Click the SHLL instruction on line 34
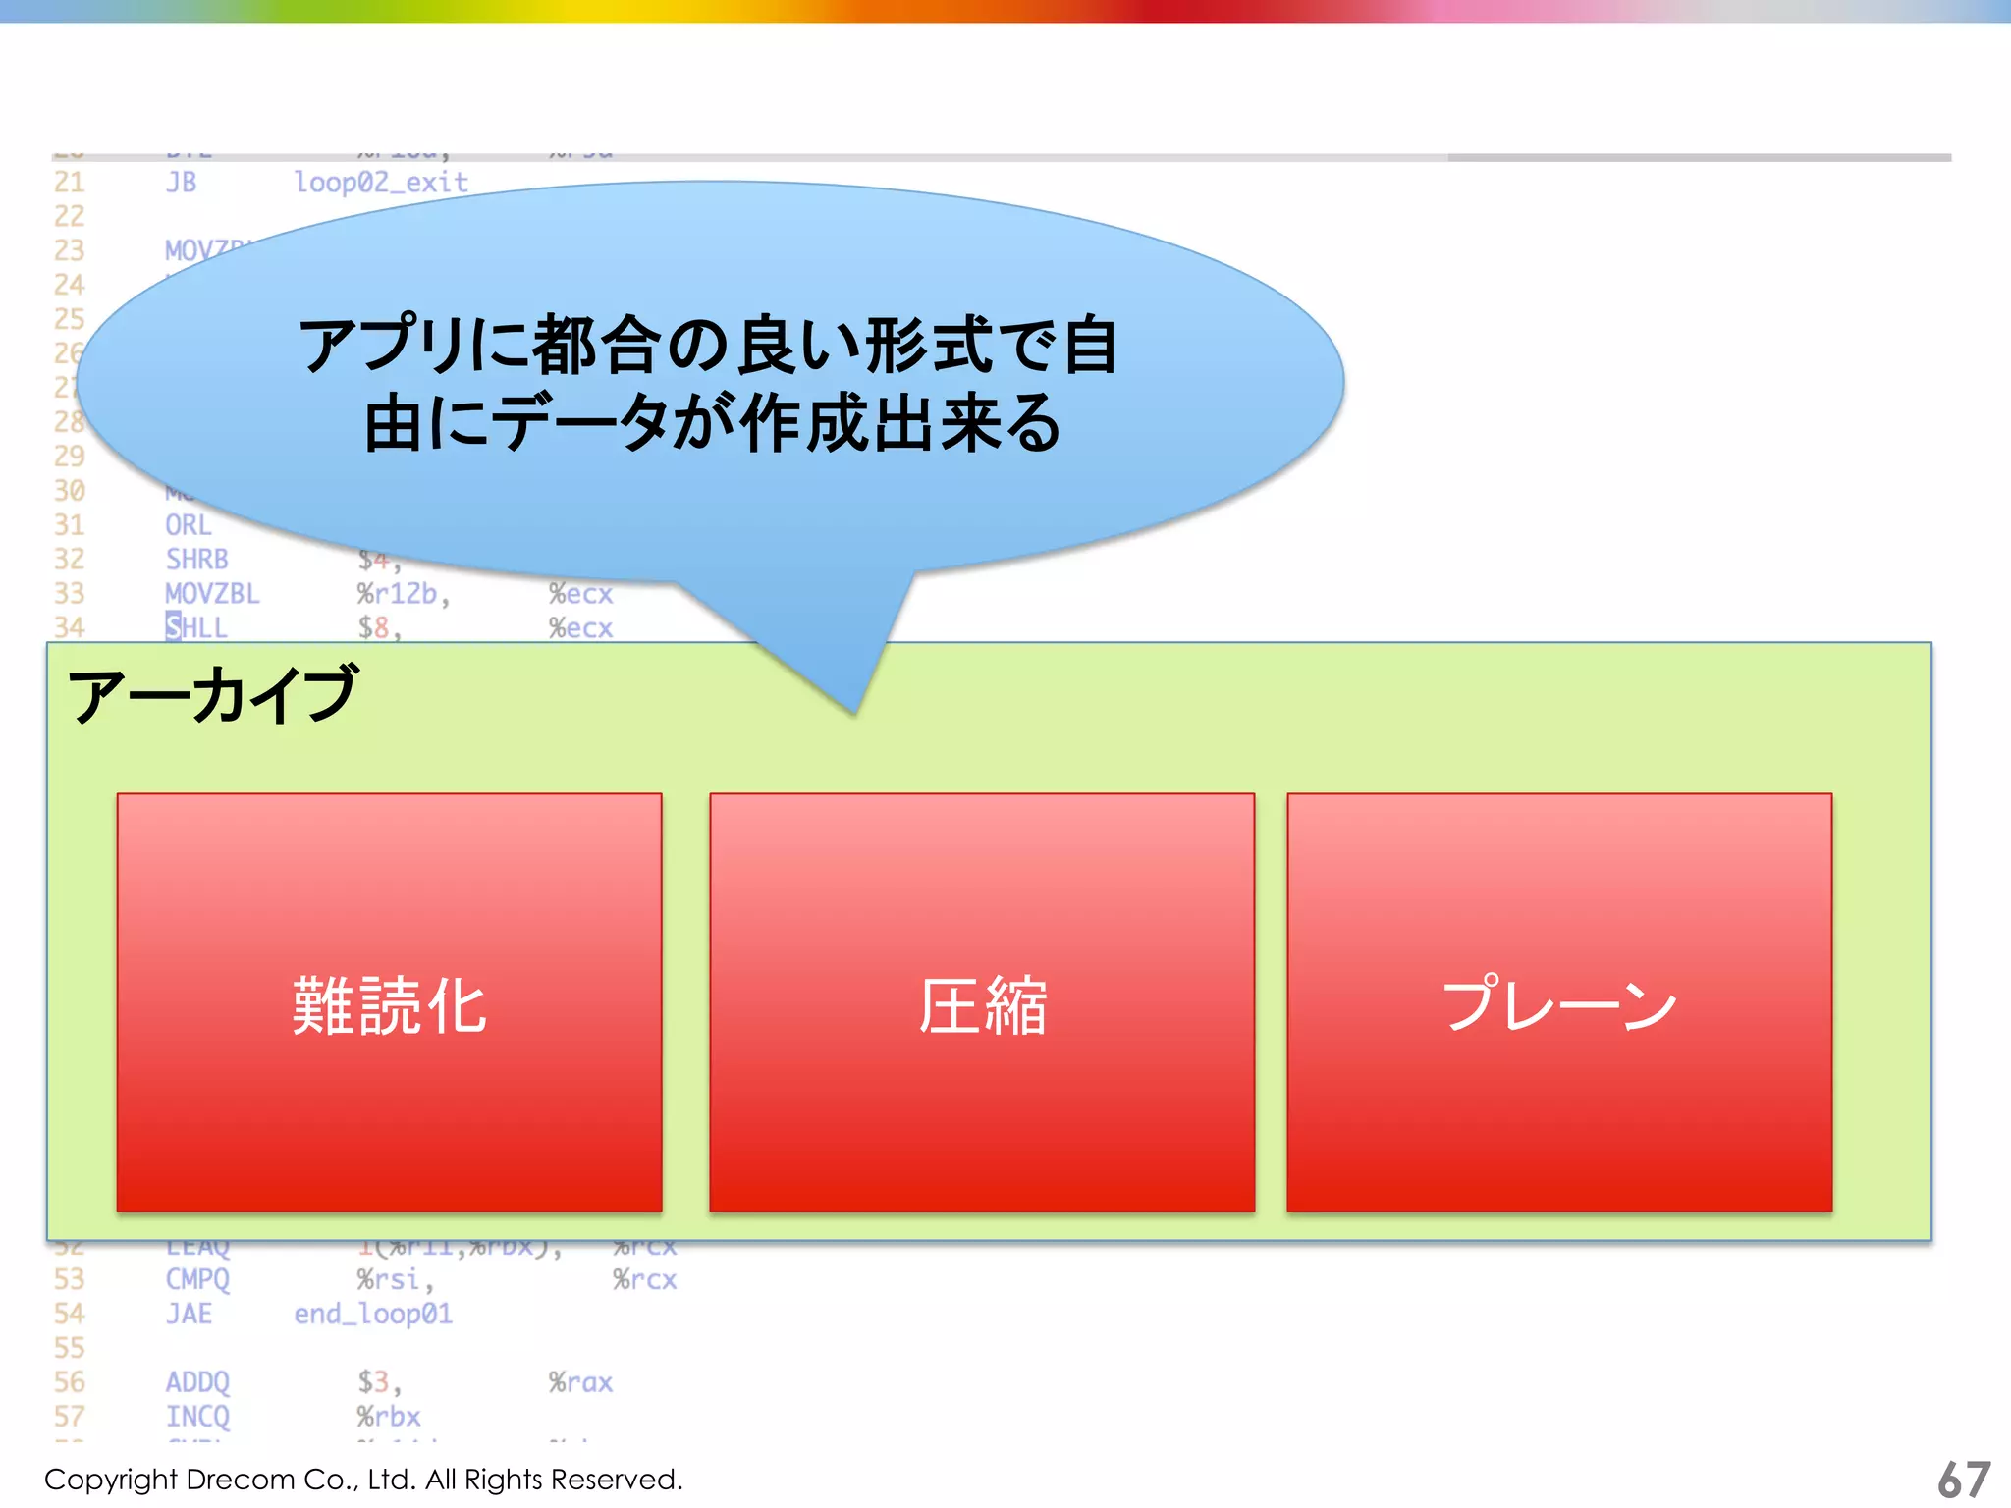Viewport: 2011px width, 1508px height. (196, 627)
